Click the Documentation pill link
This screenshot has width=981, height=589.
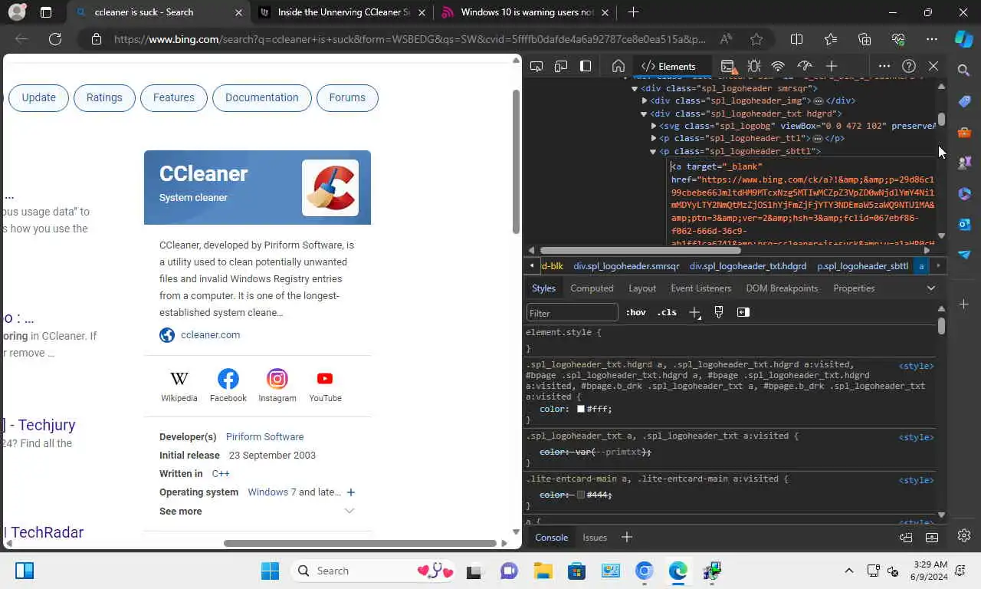[262, 97]
